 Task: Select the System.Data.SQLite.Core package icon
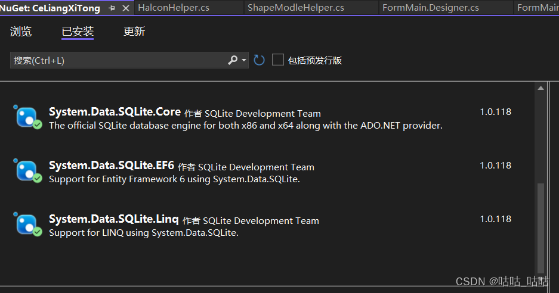point(27,117)
